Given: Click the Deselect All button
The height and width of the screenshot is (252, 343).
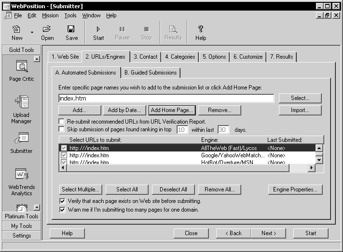Looking at the screenshot, I should point(173,189).
